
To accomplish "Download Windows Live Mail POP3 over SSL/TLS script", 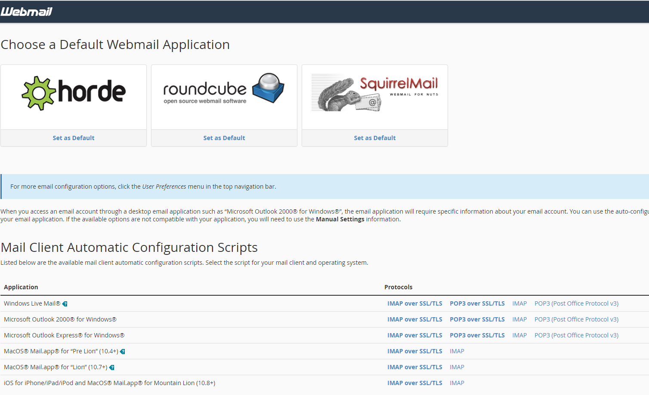I will (477, 303).
